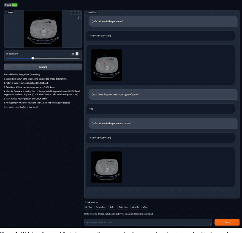Click the '1. Grounding: CLICK Send' instruction line
The image size is (242, 233).
(35, 79)
